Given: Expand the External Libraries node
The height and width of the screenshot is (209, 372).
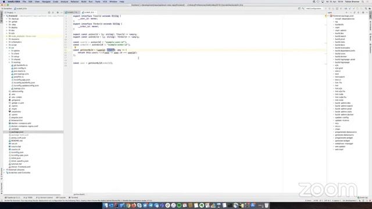Looking at the screenshot, I should pos(4,170).
